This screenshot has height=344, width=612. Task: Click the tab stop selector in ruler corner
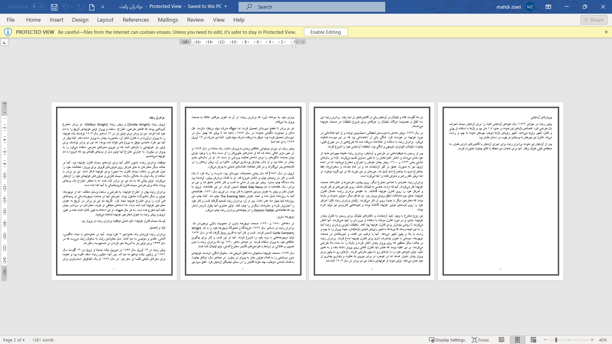(x=4, y=42)
